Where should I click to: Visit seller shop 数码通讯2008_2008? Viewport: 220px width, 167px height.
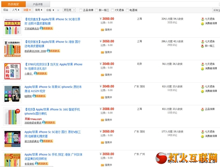point(35,51)
